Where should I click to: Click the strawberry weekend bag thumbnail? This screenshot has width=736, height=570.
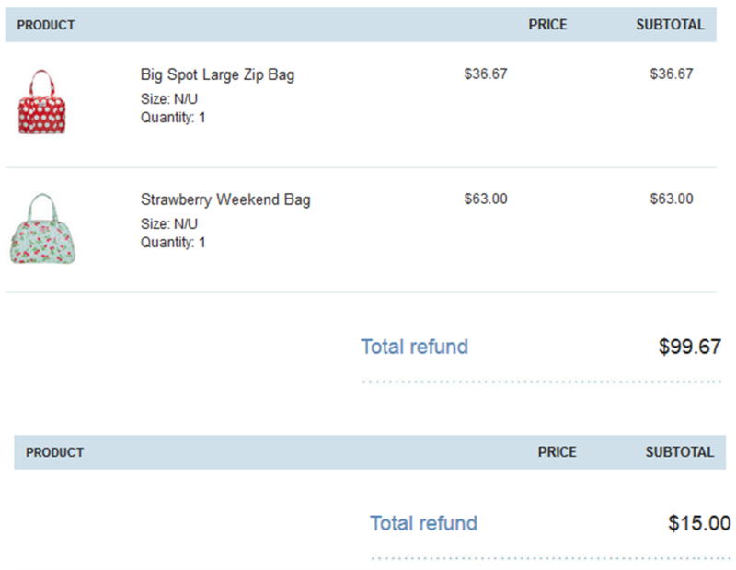[42, 229]
